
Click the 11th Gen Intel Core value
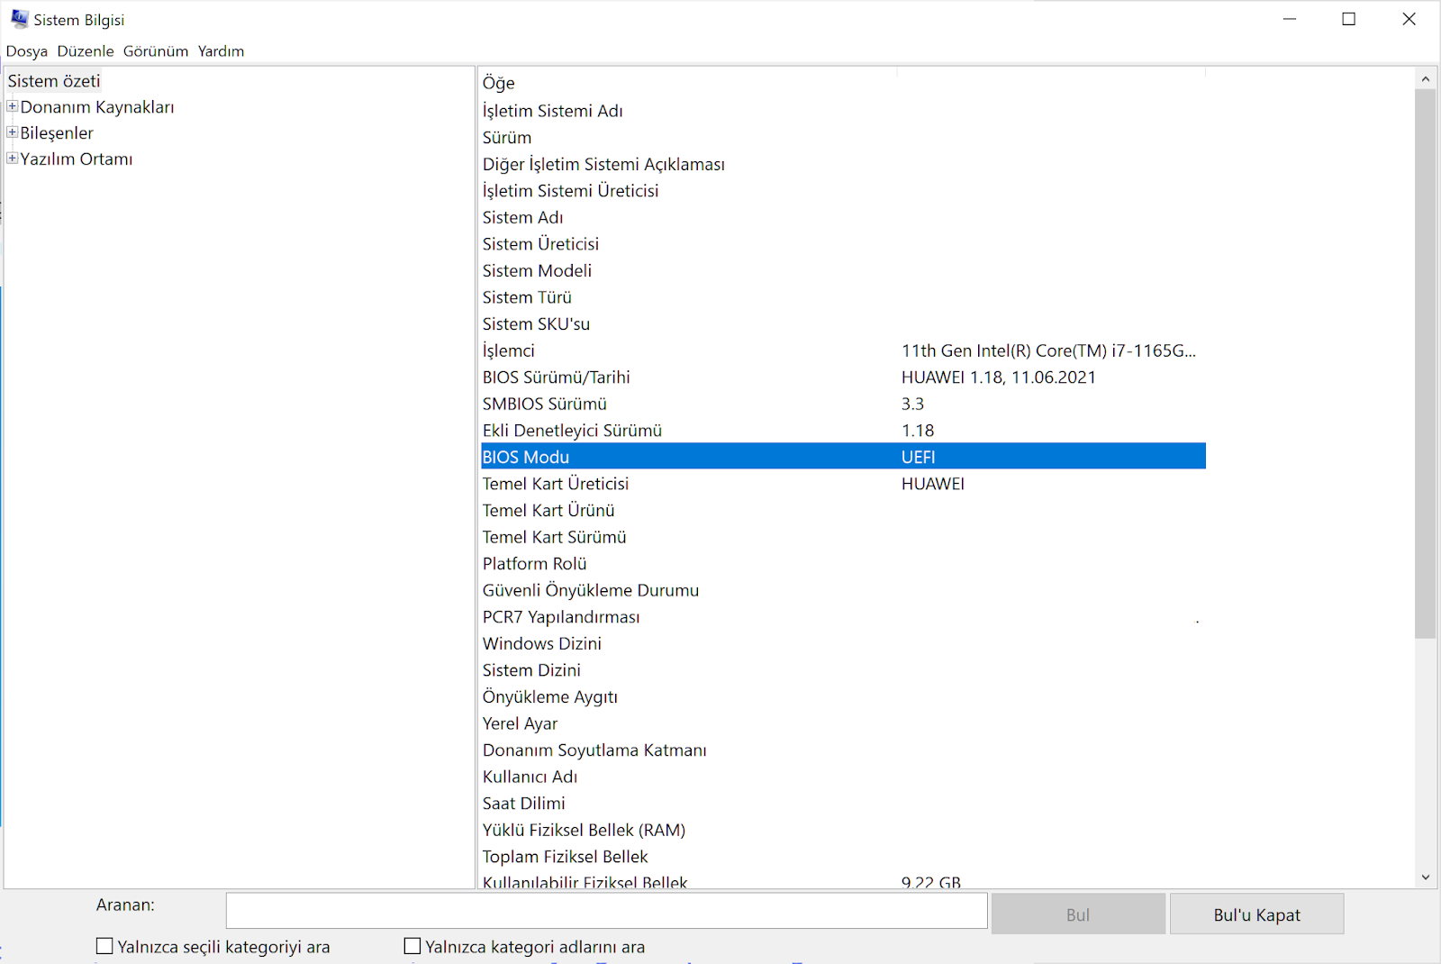(1048, 350)
